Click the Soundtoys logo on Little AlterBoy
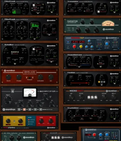This screenshot has width=121, height=141. click(x=51, y=128)
